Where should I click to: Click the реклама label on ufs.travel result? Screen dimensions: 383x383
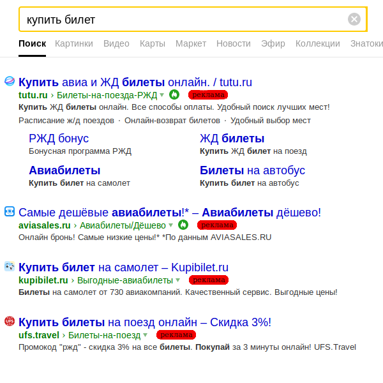[176, 335]
